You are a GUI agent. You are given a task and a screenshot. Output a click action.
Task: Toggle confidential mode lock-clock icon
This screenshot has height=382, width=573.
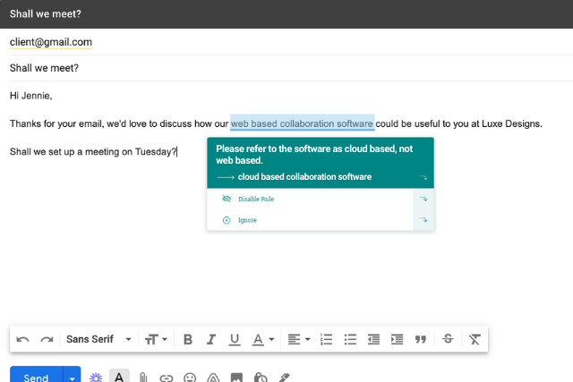[x=261, y=378]
